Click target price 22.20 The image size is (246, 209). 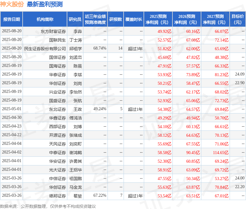tap(240, 187)
